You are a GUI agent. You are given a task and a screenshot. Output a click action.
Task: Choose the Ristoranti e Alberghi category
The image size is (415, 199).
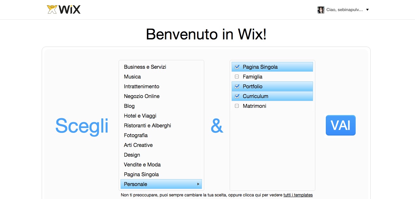(147, 126)
